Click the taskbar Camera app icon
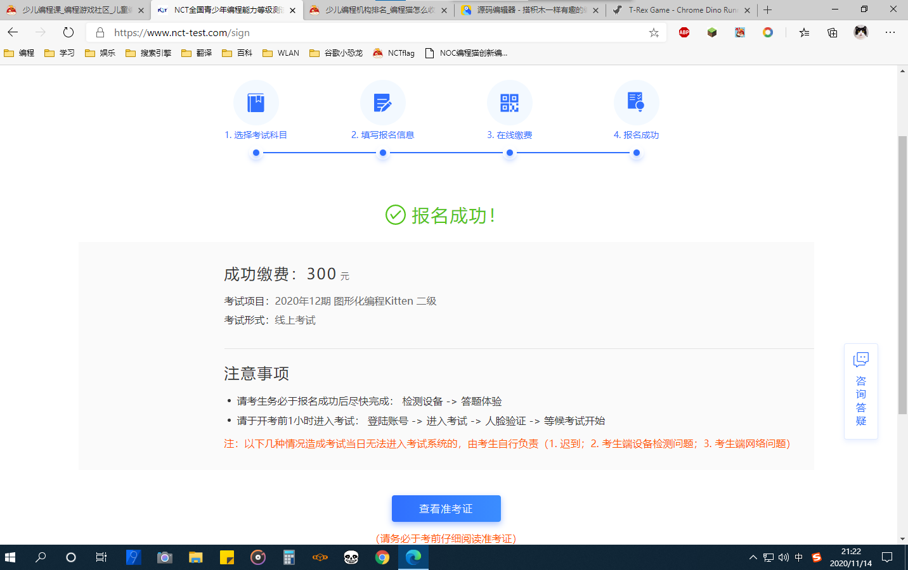 [165, 557]
